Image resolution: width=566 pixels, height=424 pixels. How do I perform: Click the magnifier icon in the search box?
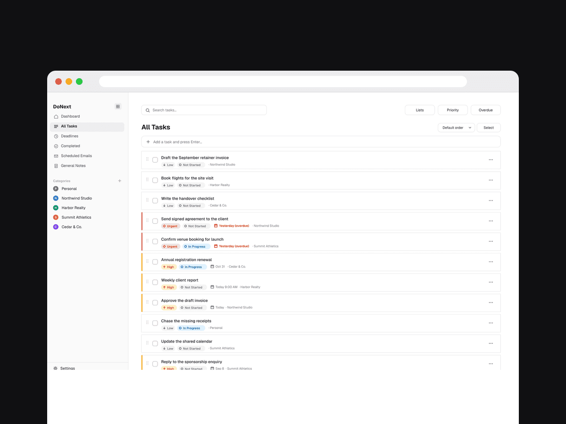tap(148, 110)
